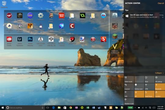
Task: Open Microsoft Edge from the taskbar
Action: (x=53, y=108)
